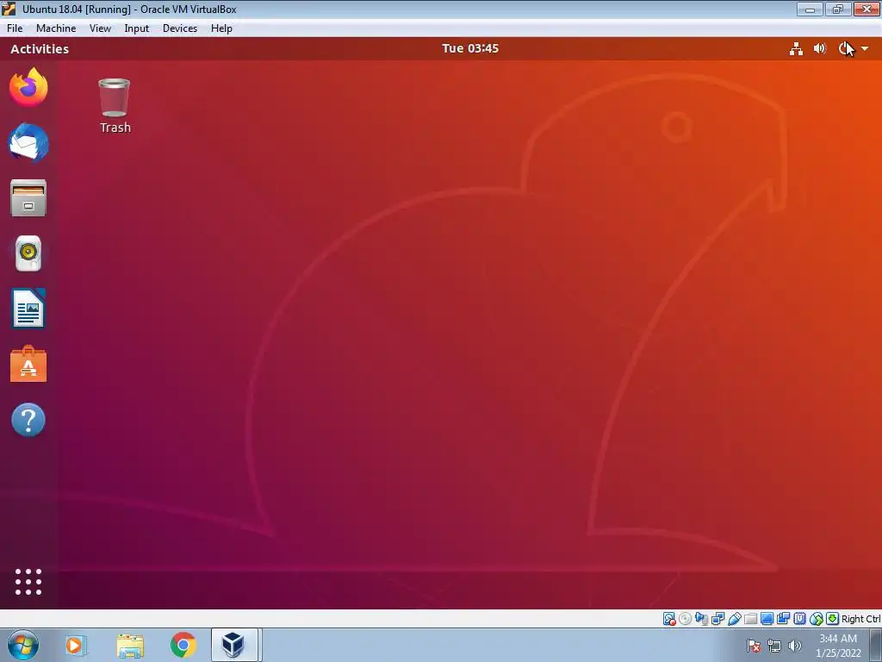Viewport: 882px width, 662px height.
Task: Select the Trash icon on desktop
Action: pyautogui.click(x=115, y=106)
